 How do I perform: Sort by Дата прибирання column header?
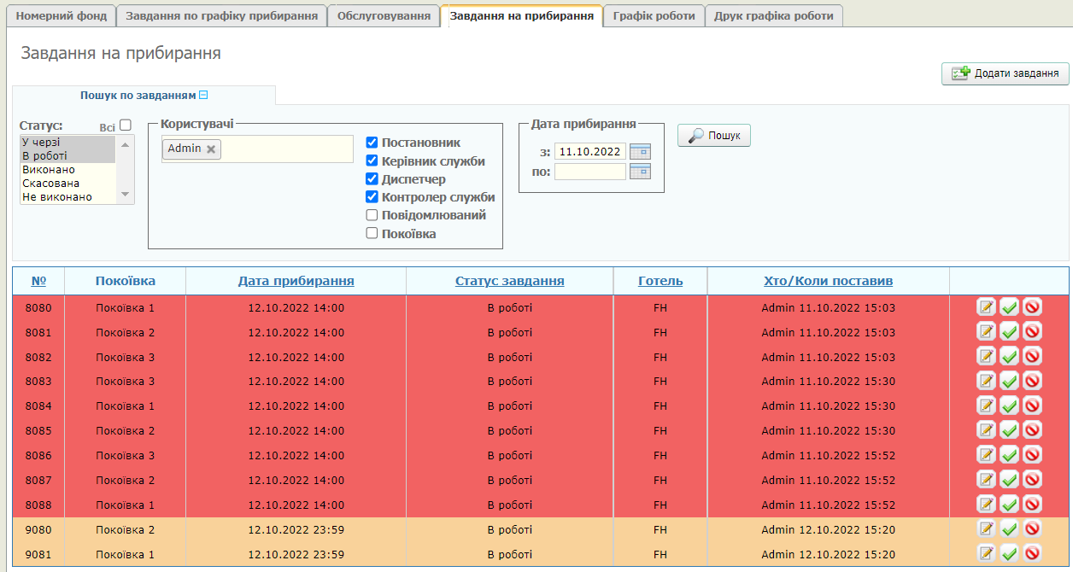296,281
